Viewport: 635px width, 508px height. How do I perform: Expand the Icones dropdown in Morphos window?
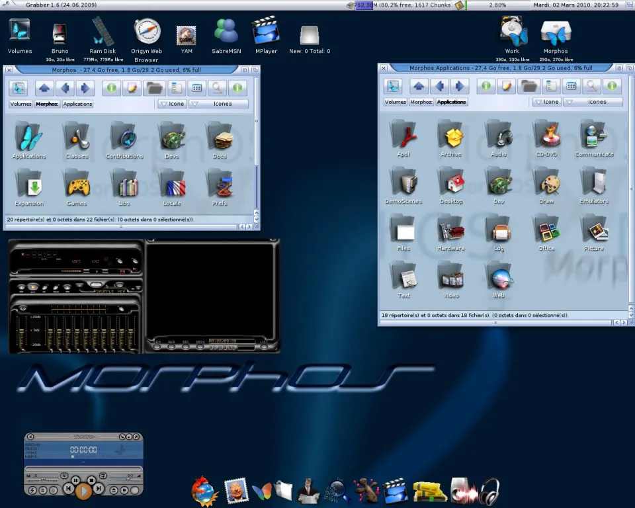pos(218,104)
